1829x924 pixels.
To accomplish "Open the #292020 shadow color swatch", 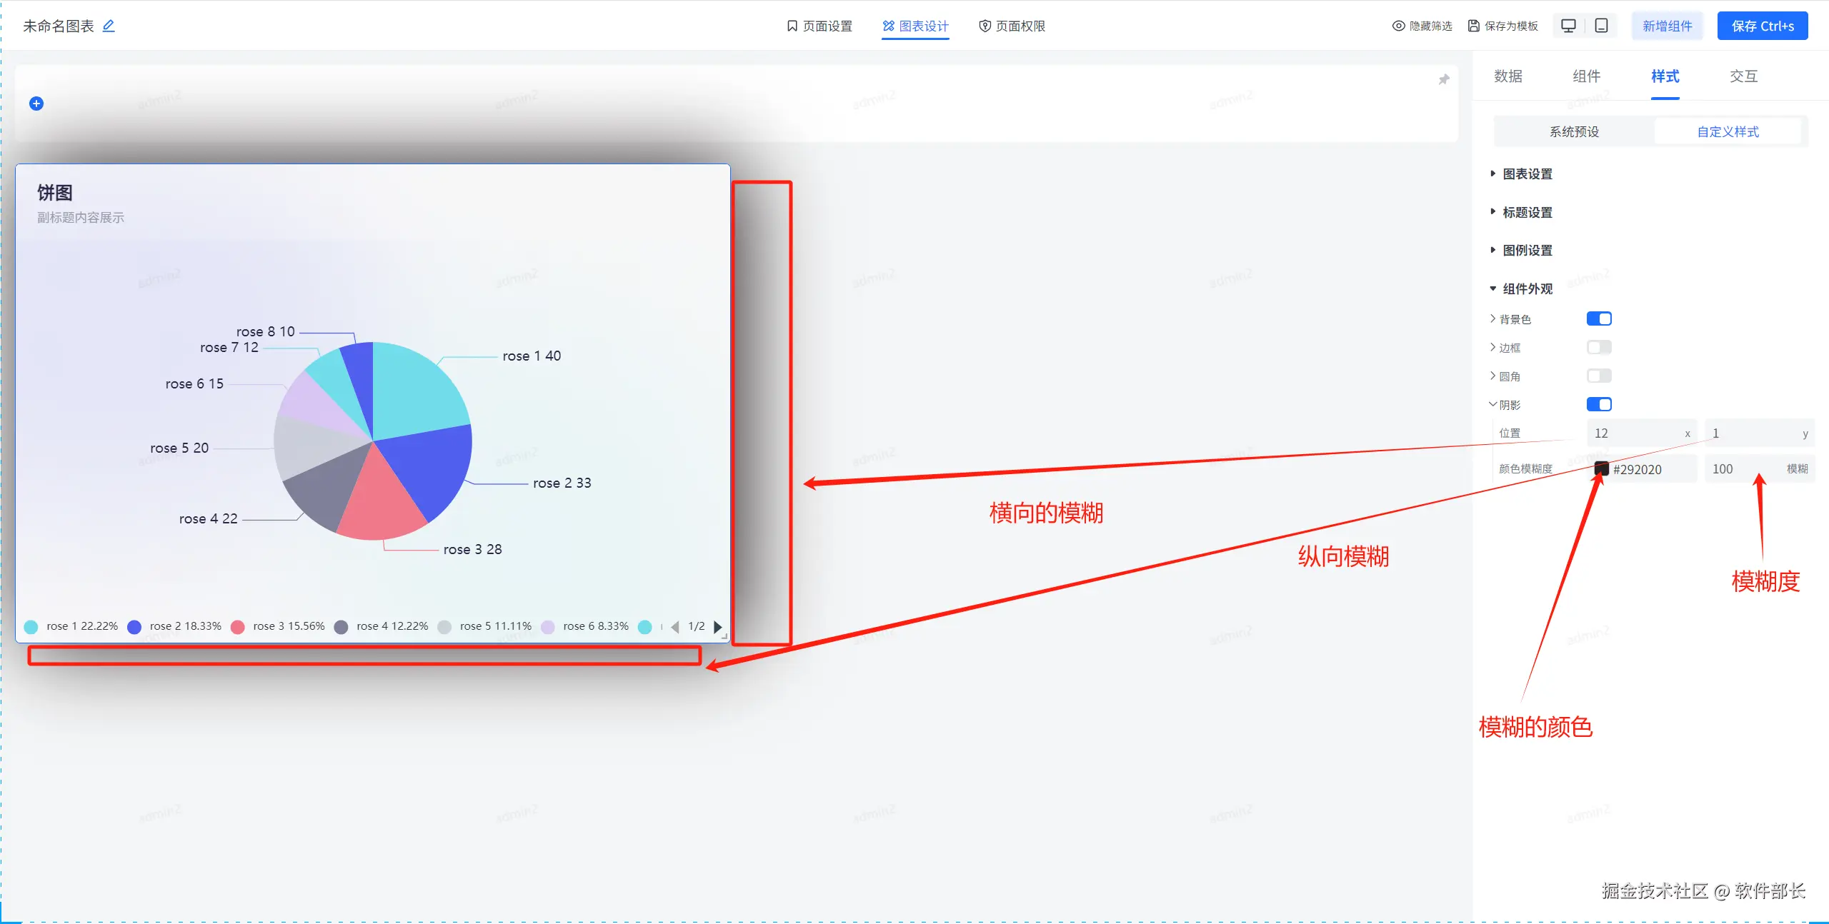I will tap(1602, 469).
